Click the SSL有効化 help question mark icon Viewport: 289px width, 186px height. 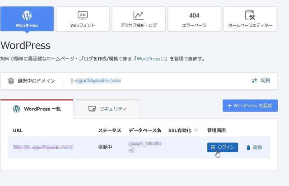click(x=196, y=130)
